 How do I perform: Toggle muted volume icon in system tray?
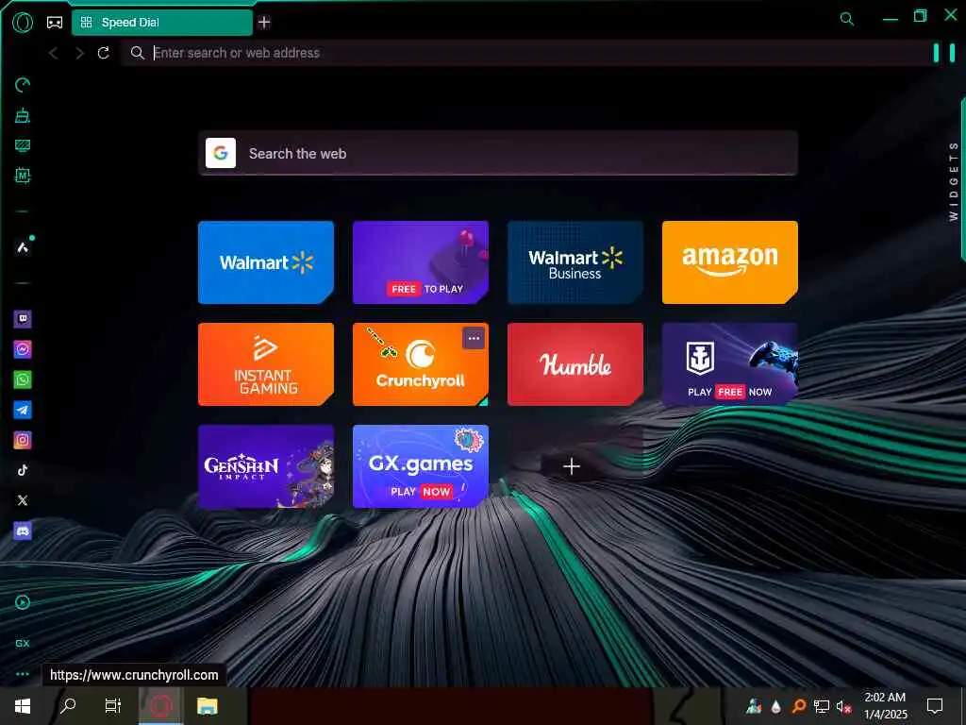(843, 707)
